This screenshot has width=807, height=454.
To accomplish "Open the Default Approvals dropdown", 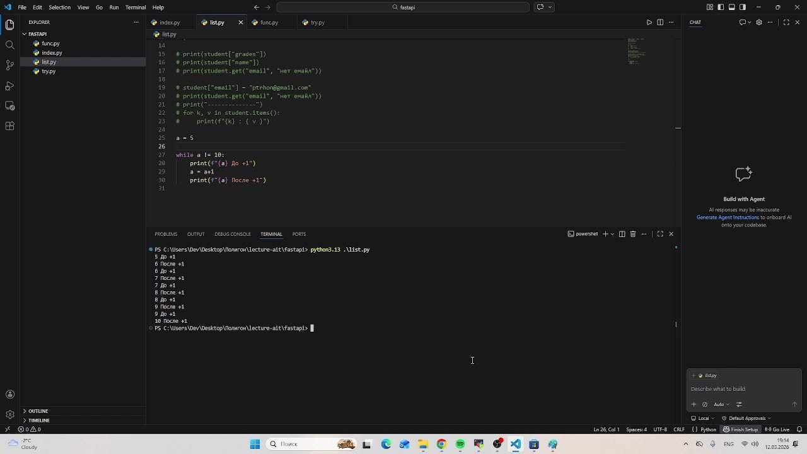I will (746, 418).
